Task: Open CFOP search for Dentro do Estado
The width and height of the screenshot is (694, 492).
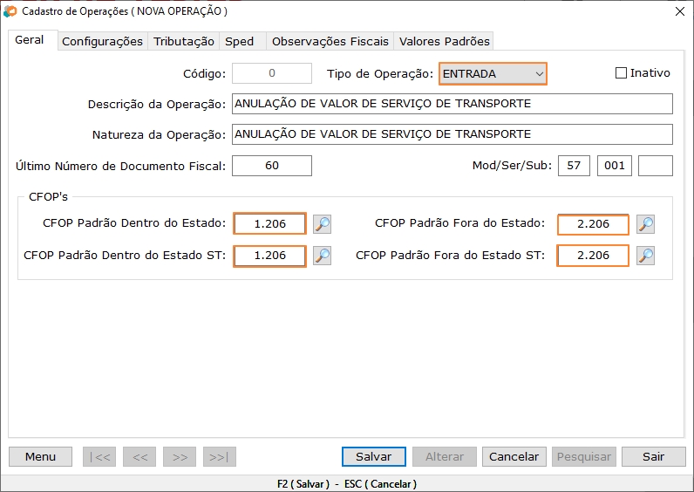Action: pos(323,224)
